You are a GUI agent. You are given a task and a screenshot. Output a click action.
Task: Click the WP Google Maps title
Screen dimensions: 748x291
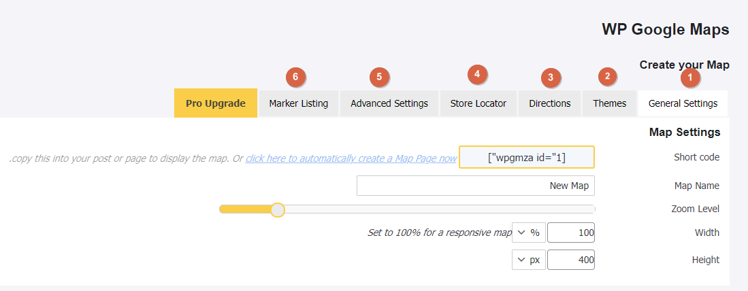click(666, 29)
